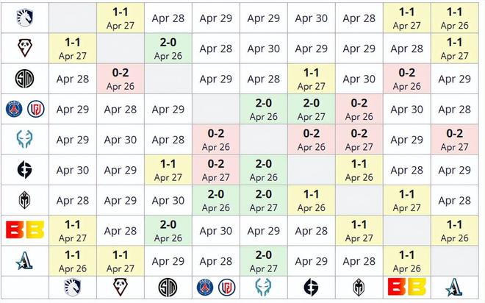The height and width of the screenshot is (303, 485).
Task: Select the panda logo in the row header
Action: (x=25, y=48)
